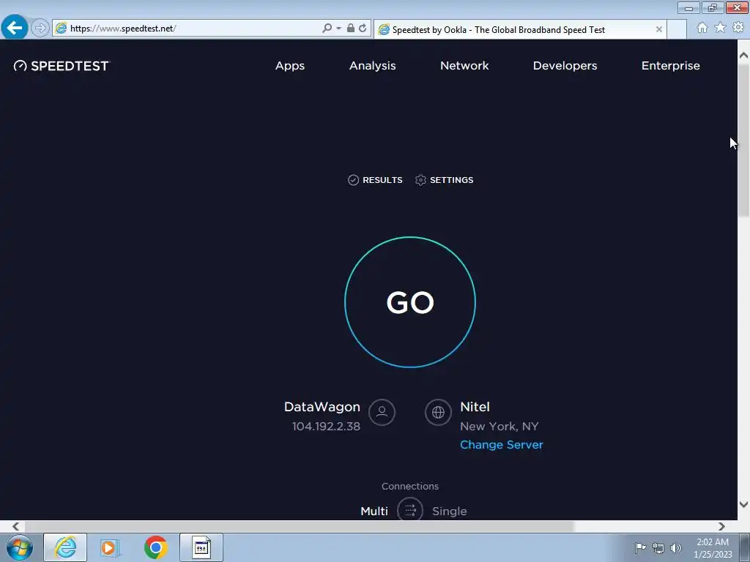Open the Enterprise menu item
The height and width of the screenshot is (562, 750).
tap(671, 66)
